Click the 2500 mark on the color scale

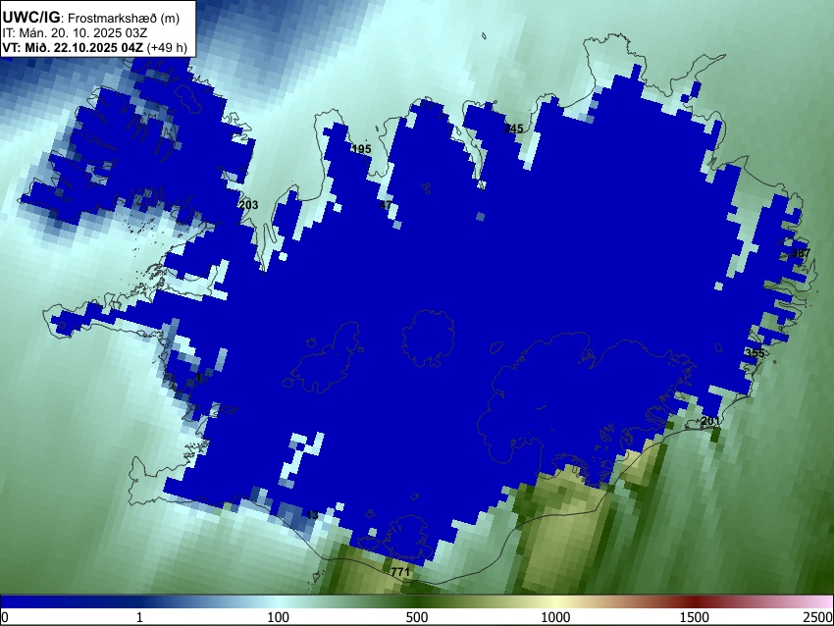click(819, 617)
